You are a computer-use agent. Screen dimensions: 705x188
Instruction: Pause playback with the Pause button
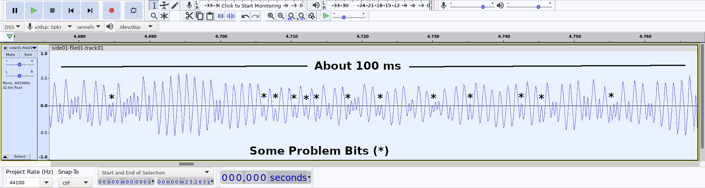point(15,10)
